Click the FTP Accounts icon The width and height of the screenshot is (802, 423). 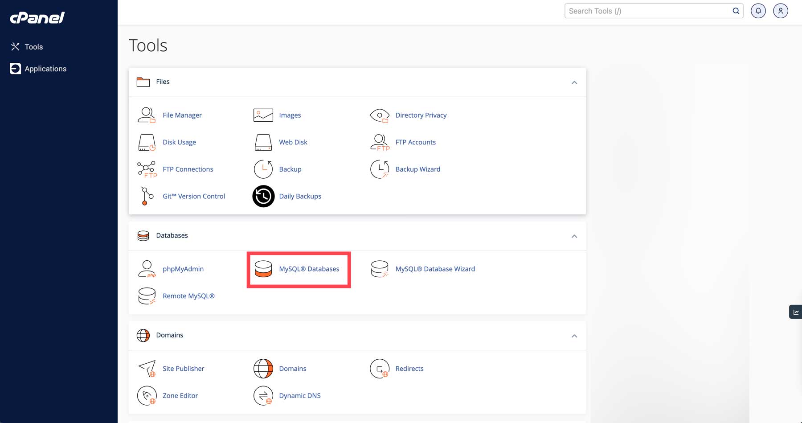(379, 142)
